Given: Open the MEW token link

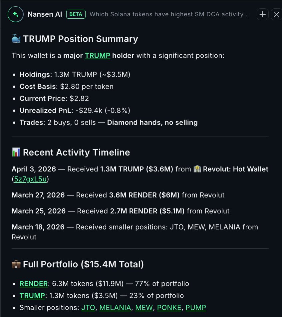Looking at the screenshot, I should (144, 308).
